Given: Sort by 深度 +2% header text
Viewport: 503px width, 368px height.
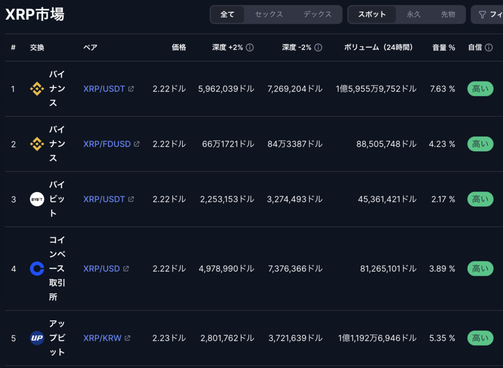Looking at the screenshot, I should coord(227,48).
